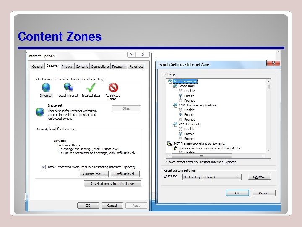The image size is (302, 227).
Task: Click the .NET Framework tree icon
Action: 169,81
